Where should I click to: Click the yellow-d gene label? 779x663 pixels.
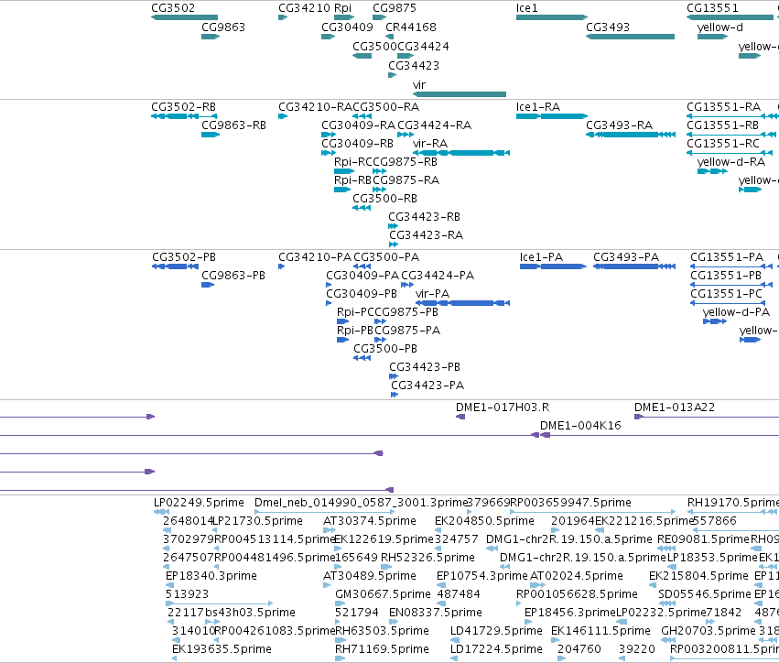(719, 27)
